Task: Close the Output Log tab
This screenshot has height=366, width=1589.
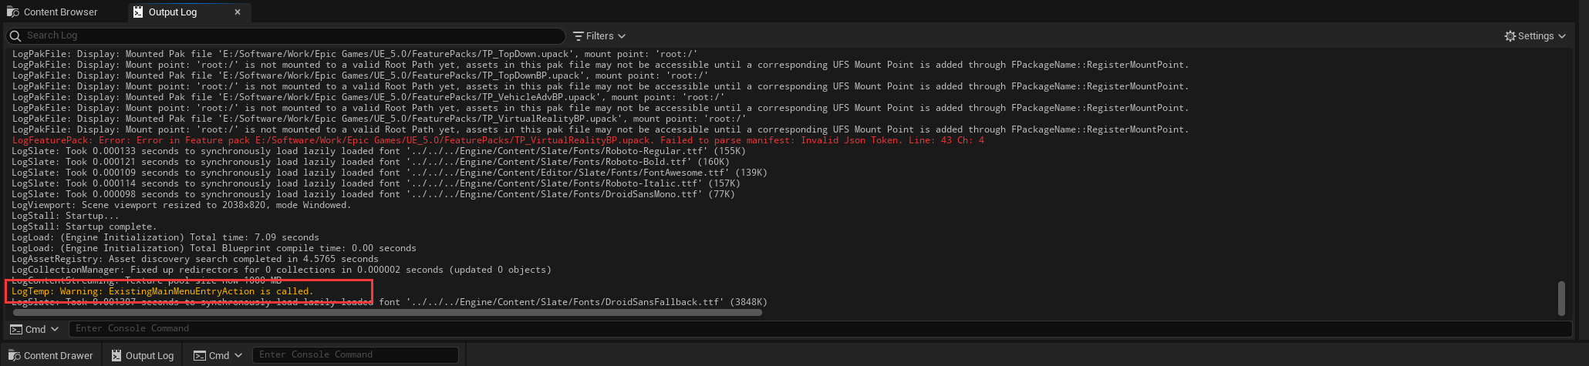Action: (x=238, y=12)
